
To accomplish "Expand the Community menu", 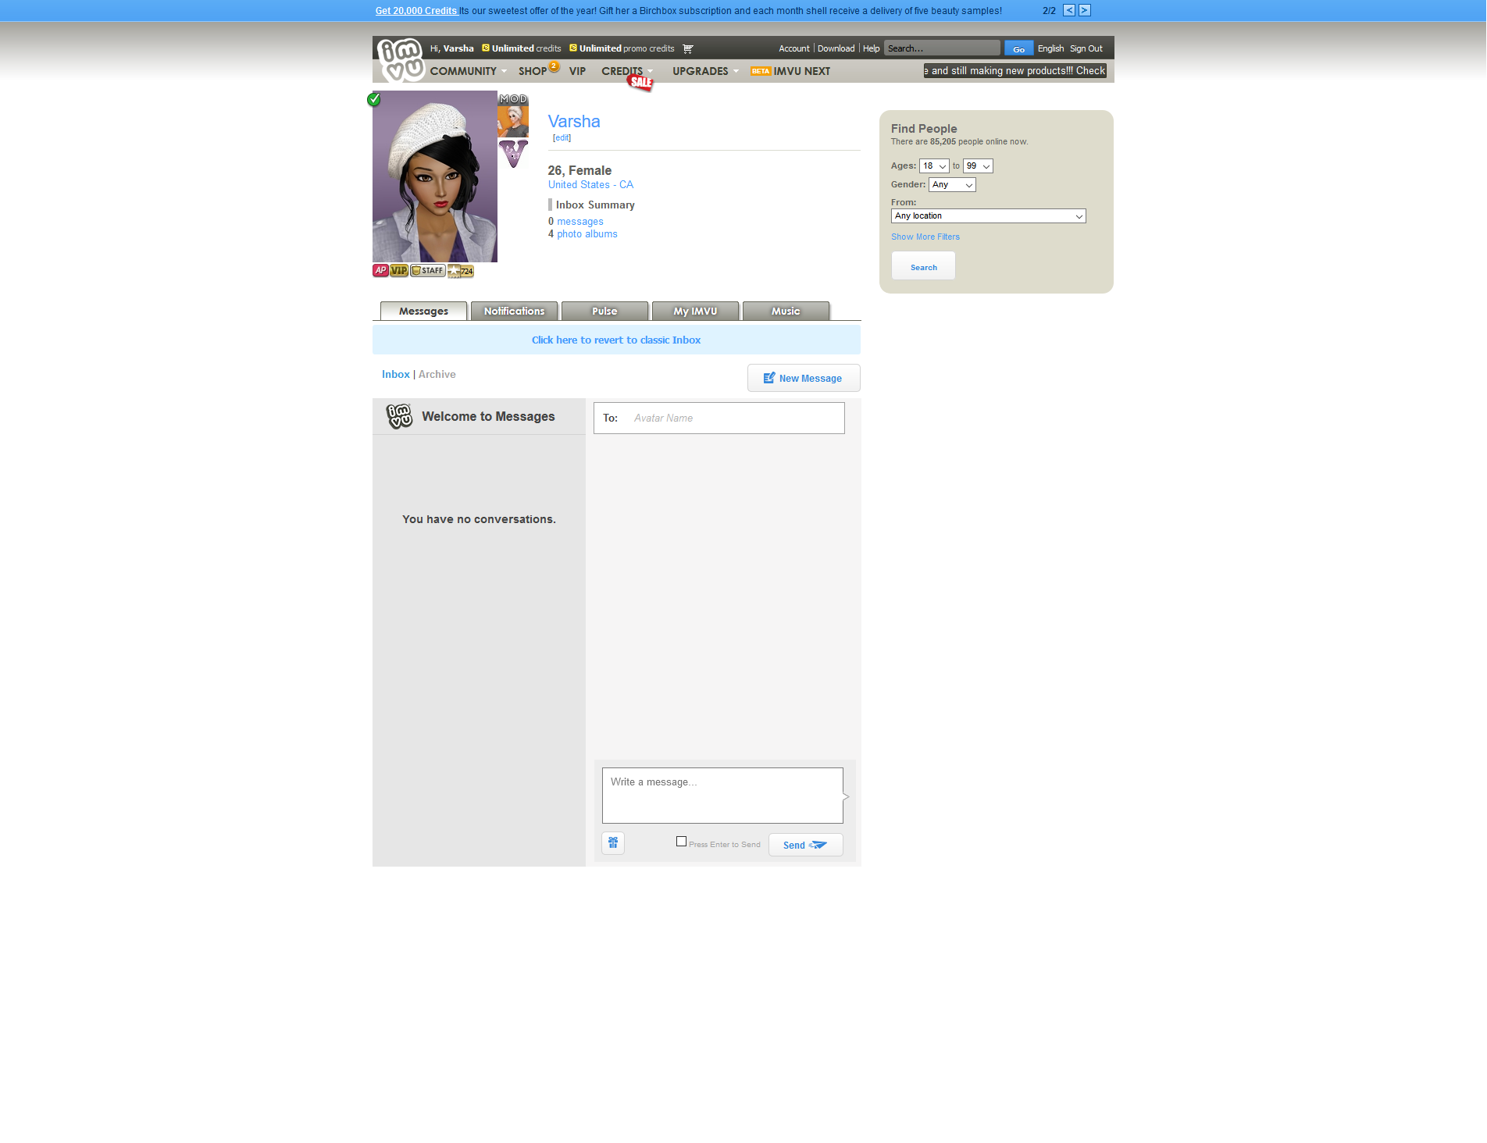I will [468, 71].
